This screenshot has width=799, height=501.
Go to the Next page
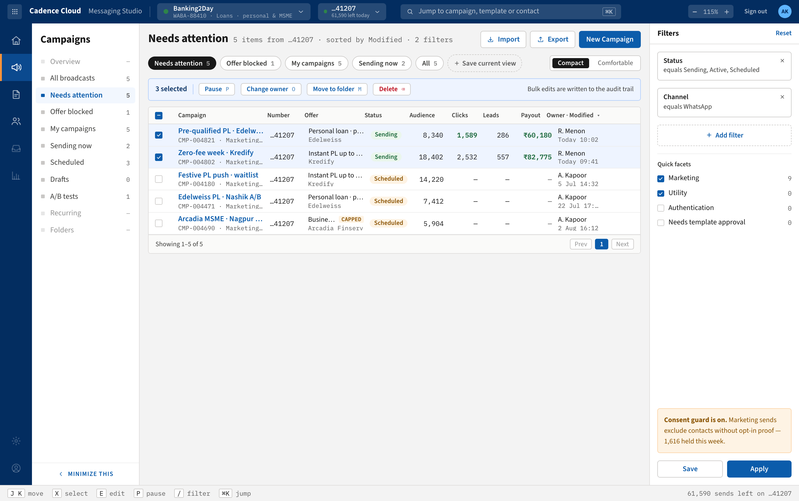[622, 244]
